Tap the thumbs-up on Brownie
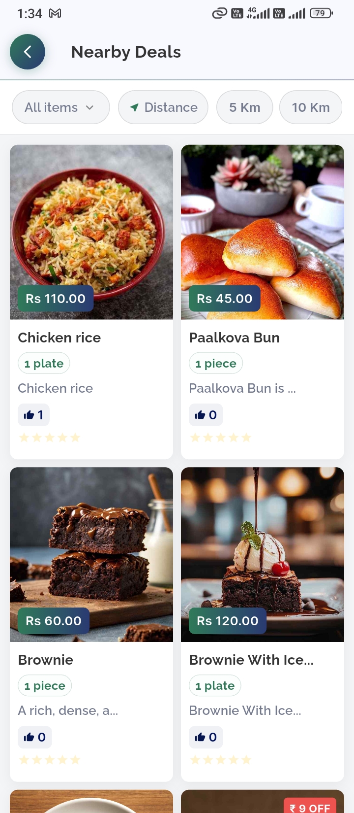Screen dimensions: 354x813 34,737
